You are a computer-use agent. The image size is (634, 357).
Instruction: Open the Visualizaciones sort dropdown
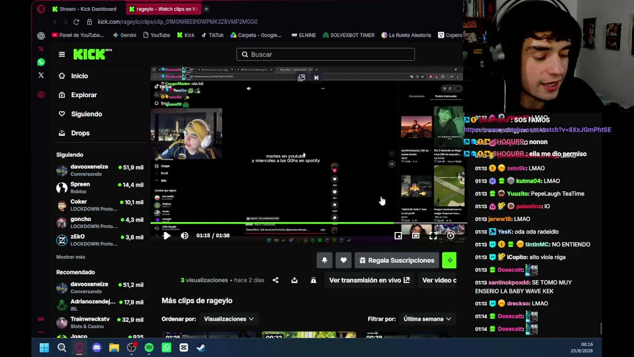coord(229,319)
